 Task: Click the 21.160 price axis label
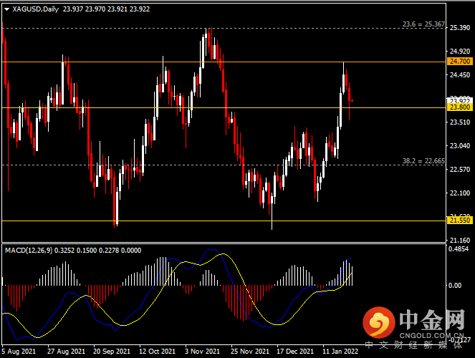[460, 240]
